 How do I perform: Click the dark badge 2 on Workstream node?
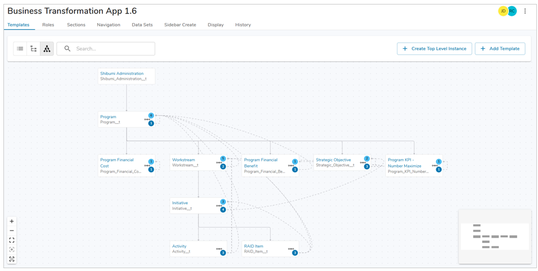[223, 167]
